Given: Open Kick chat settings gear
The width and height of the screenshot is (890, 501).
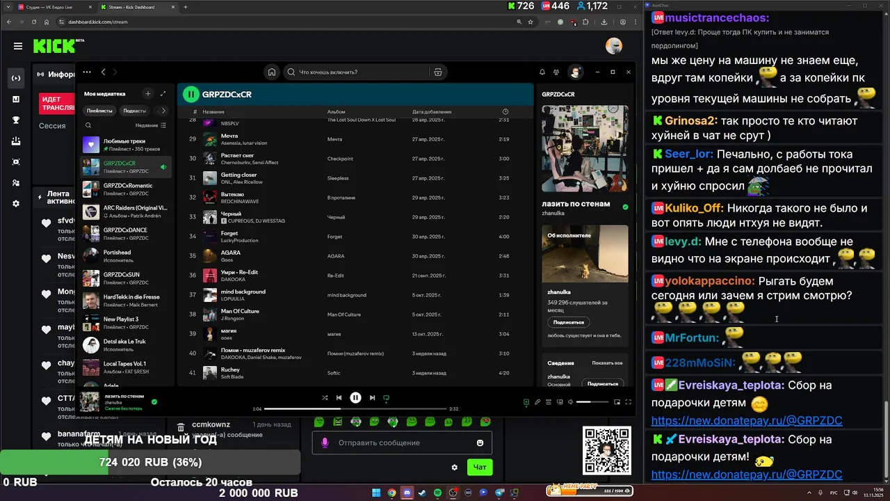Looking at the screenshot, I should [455, 468].
